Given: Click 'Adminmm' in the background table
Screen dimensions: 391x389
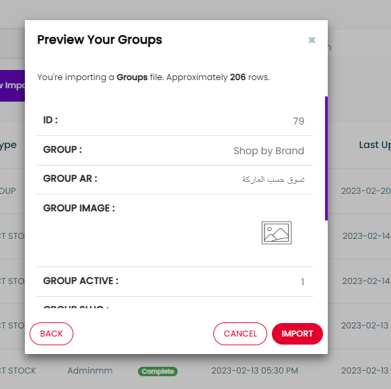Looking at the screenshot, I should point(90,371).
